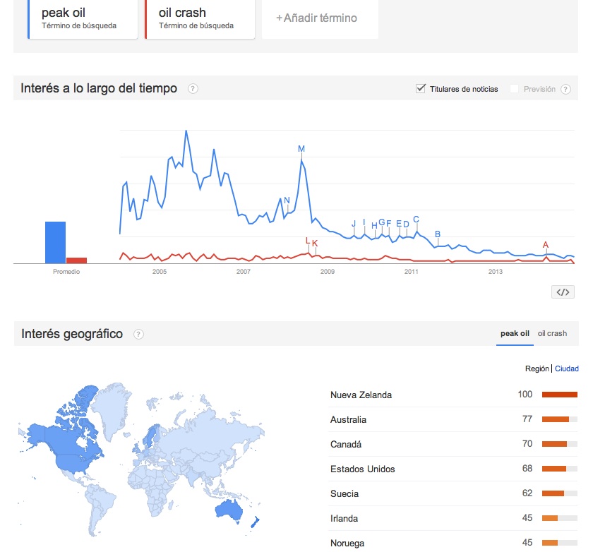Open help icon next to Interés a lo largo del tiempo

click(x=193, y=89)
